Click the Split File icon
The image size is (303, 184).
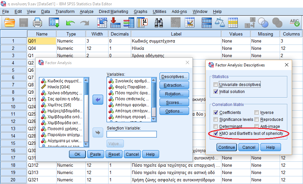coord(206,23)
